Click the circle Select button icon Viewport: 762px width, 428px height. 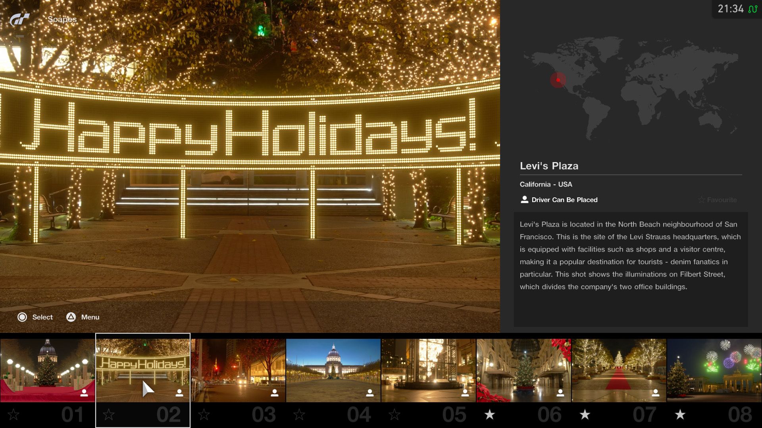[x=22, y=317]
